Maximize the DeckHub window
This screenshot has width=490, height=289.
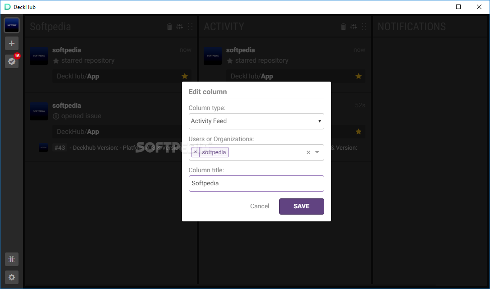[458, 7]
